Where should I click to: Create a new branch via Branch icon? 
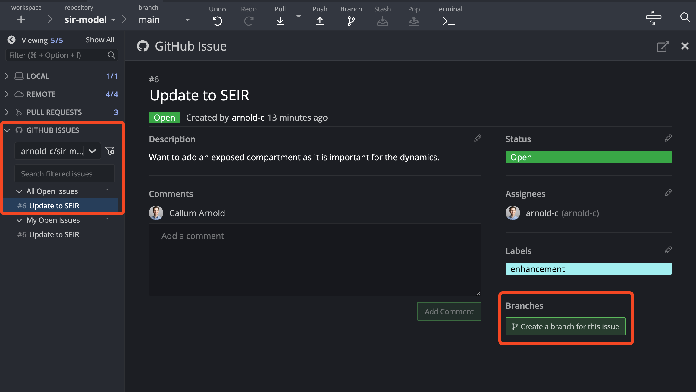point(351,21)
